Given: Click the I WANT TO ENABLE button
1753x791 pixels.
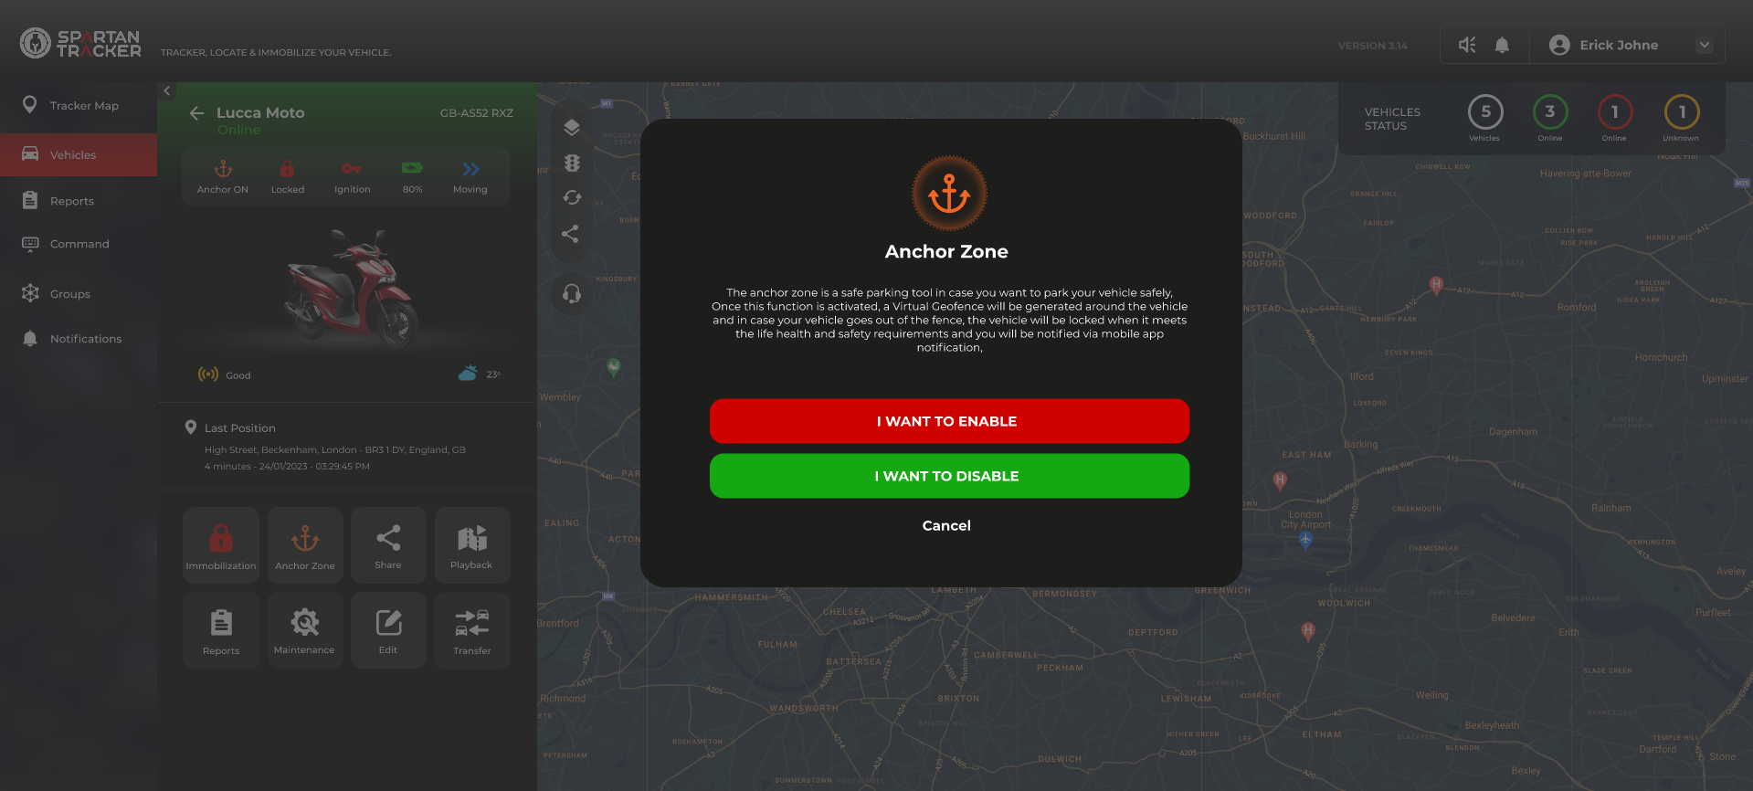Looking at the screenshot, I should 949,421.
